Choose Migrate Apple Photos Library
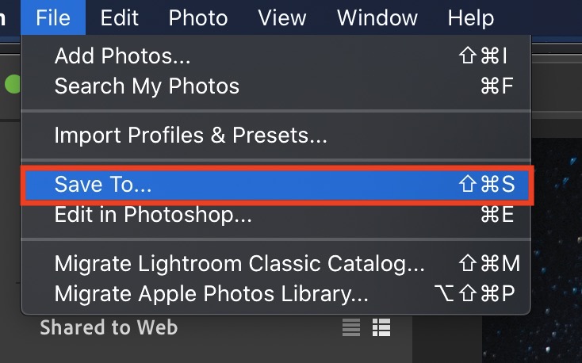Image resolution: width=582 pixels, height=363 pixels. pyautogui.click(x=211, y=293)
